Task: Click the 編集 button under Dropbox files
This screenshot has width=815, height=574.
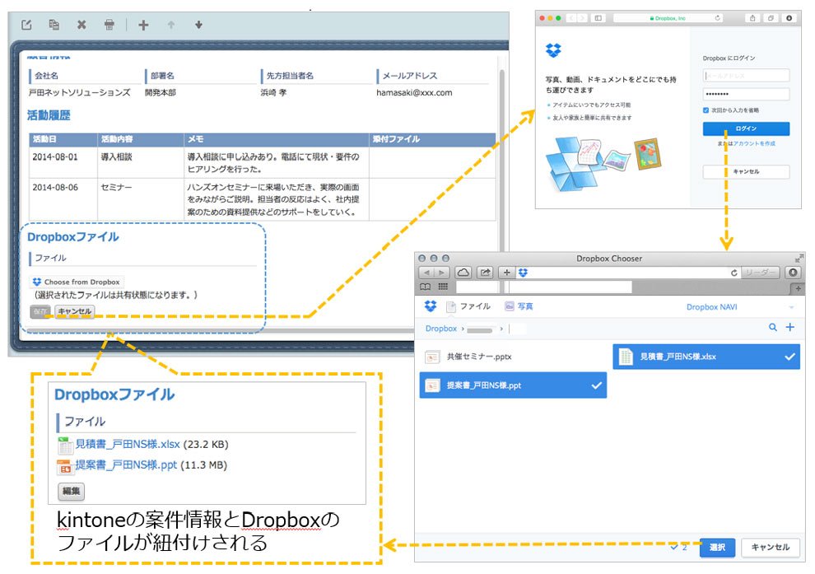Action: 71,491
